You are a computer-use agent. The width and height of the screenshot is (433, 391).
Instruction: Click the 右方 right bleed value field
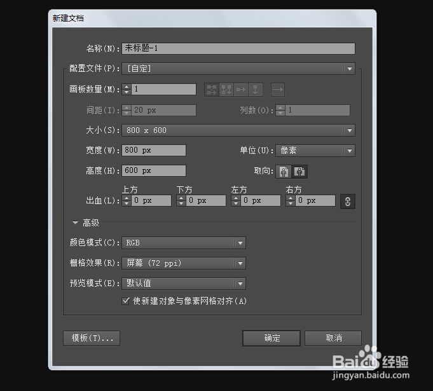tap(315, 201)
